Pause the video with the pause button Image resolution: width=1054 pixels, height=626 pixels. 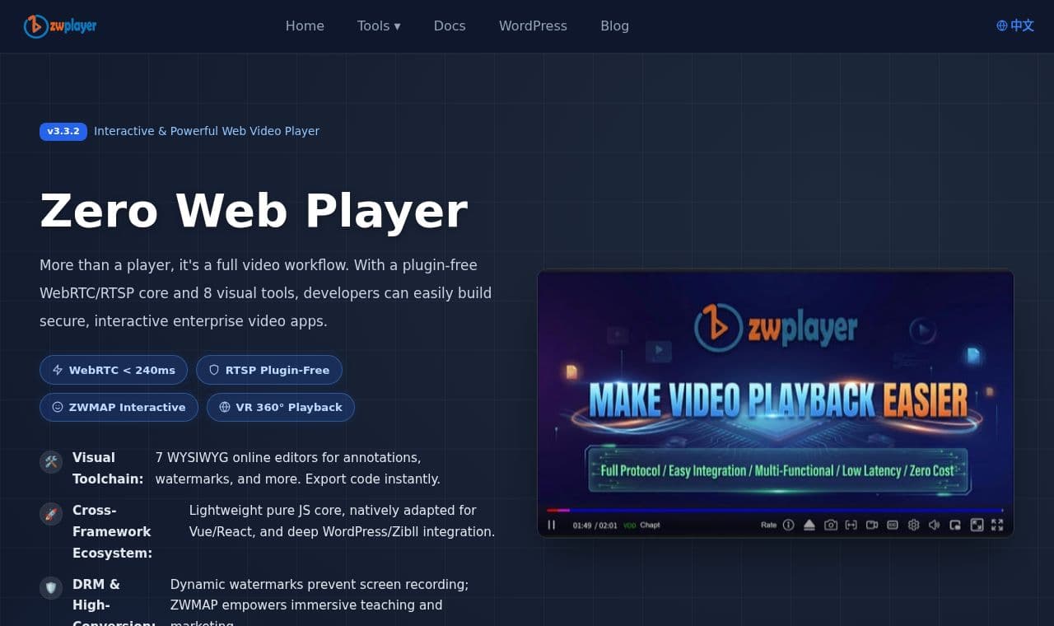[552, 525]
